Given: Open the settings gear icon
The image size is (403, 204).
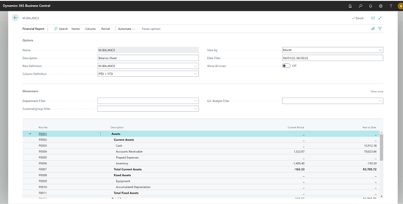Looking at the screenshot, I should click(x=381, y=6).
